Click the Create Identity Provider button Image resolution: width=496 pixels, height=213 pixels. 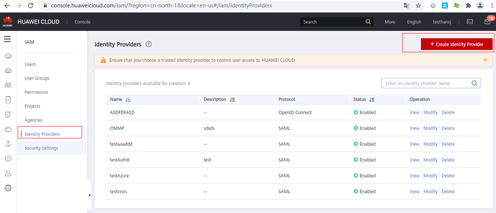click(x=457, y=44)
